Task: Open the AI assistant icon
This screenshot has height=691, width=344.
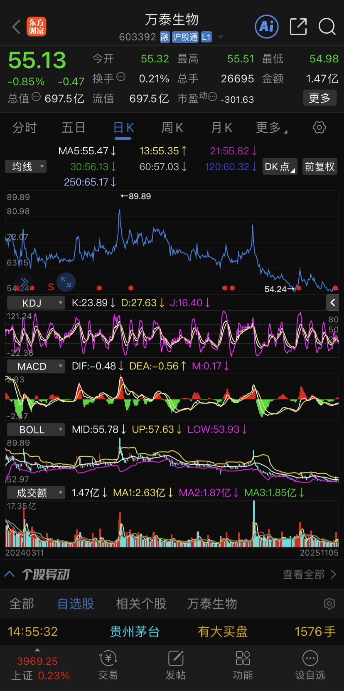Action: (267, 27)
